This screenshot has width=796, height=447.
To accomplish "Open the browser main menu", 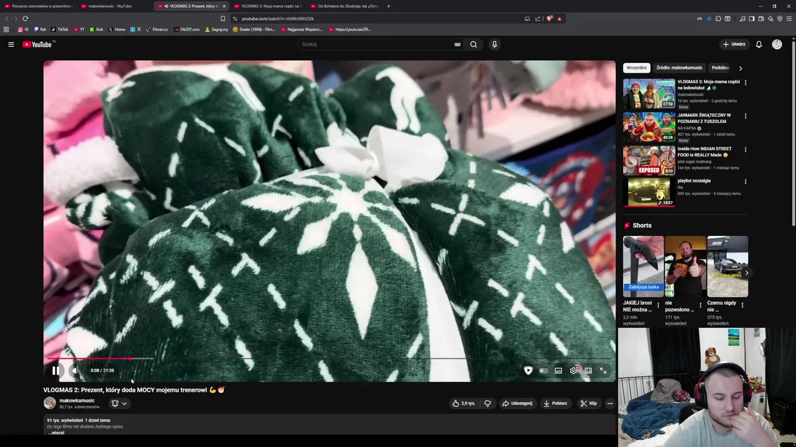I will coord(789,19).
